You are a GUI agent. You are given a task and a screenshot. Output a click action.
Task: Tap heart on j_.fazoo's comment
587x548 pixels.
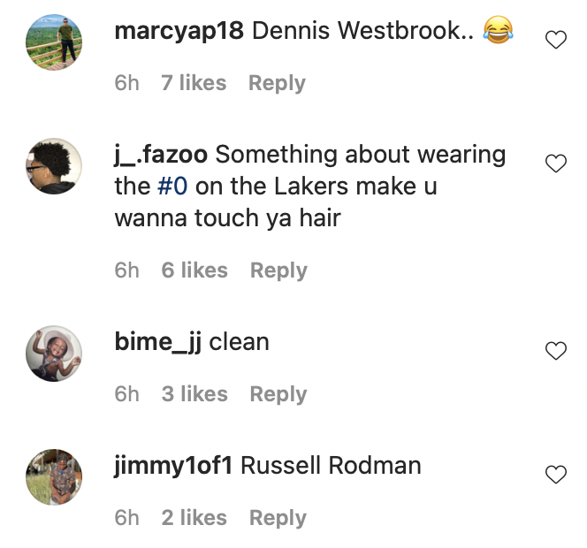pyautogui.click(x=555, y=164)
